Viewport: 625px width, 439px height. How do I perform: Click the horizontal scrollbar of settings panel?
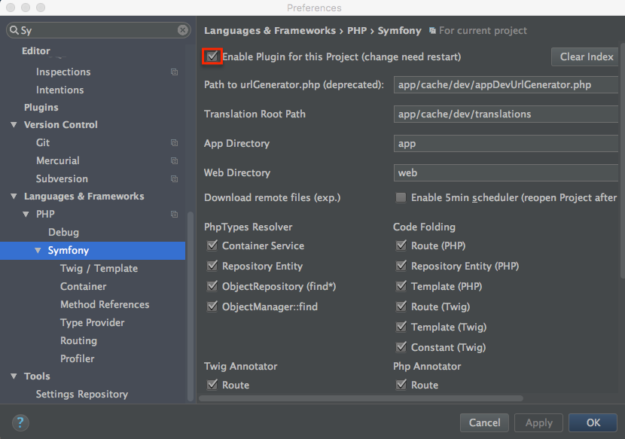(x=361, y=398)
